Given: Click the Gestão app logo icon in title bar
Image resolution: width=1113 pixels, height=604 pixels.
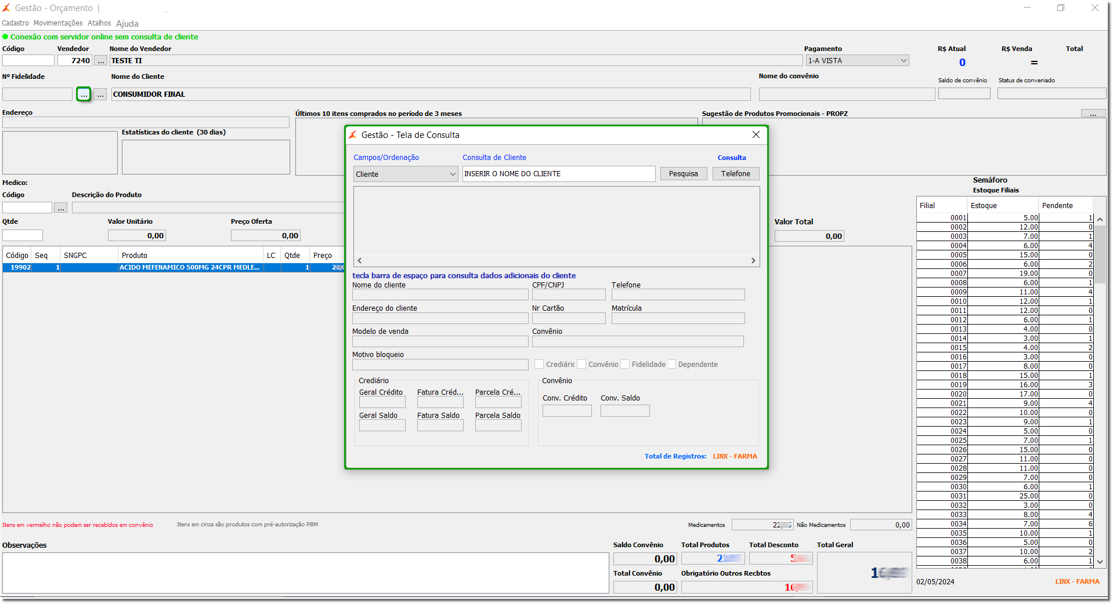Looking at the screenshot, I should 6,8.
